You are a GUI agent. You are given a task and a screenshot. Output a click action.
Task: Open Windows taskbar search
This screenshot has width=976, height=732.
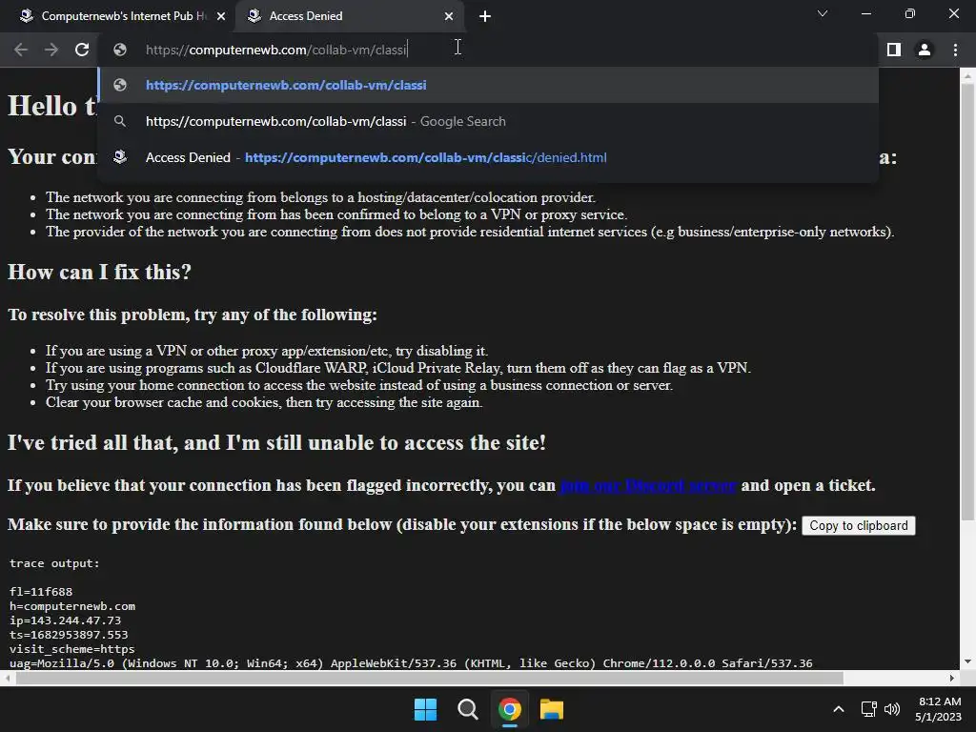click(x=467, y=709)
